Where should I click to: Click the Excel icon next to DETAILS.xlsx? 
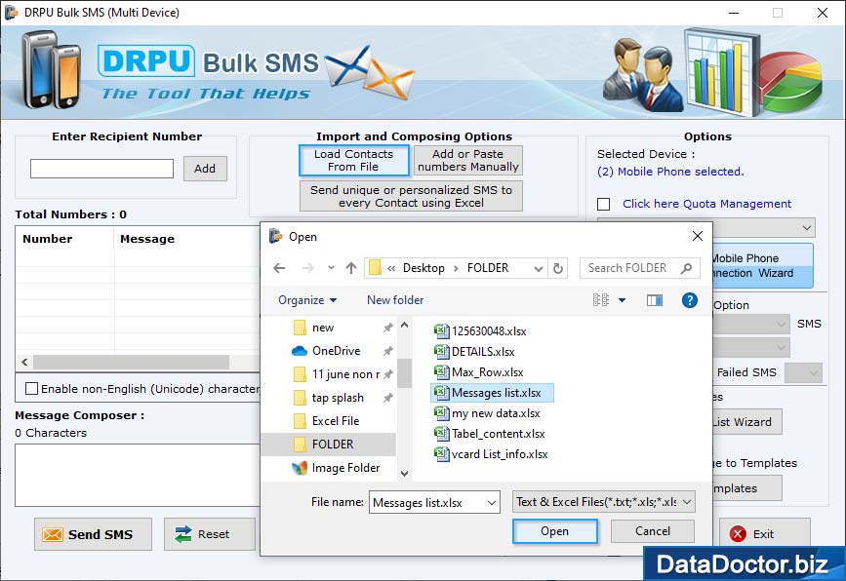click(x=441, y=351)
